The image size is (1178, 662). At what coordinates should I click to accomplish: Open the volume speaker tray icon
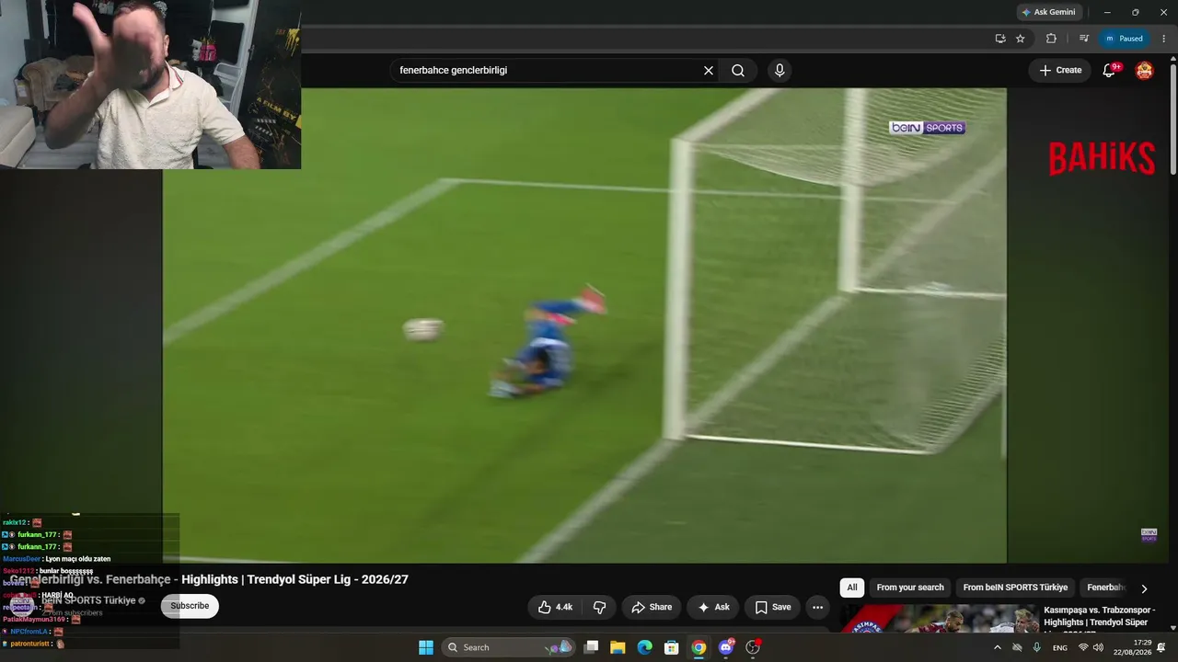(1098, 647)
